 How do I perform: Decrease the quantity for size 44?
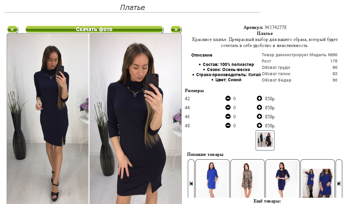click(x=228, y=107)
